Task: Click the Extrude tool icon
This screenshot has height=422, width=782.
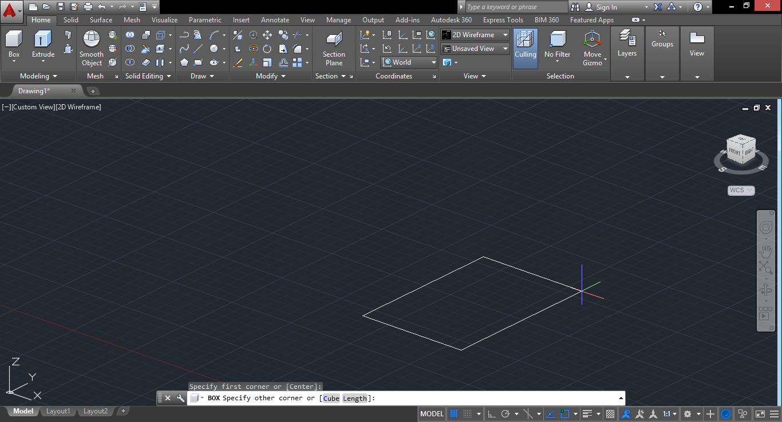Action: coord(43,40)
